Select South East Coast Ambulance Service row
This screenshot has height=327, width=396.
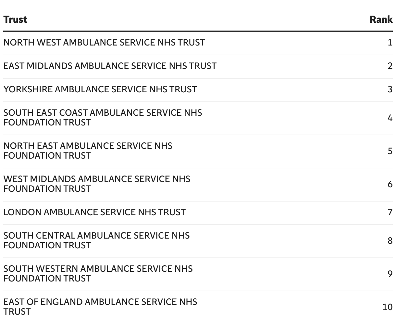pyautogui.click(x=198, y=118)
